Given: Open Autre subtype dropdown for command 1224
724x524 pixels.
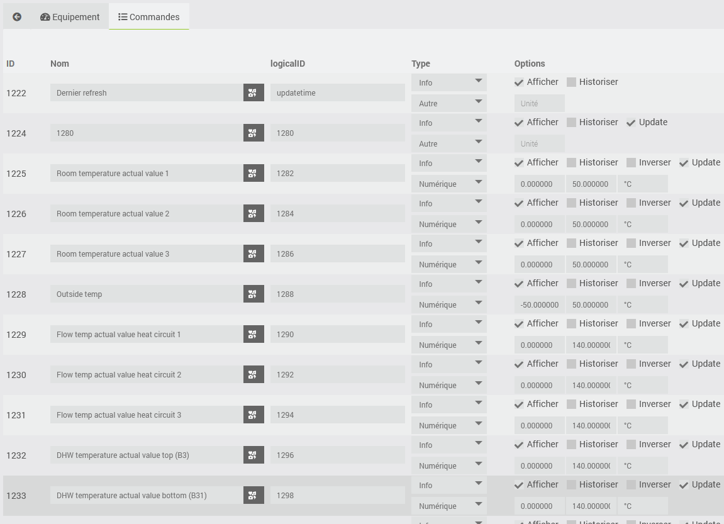Looking at the screenshot, I should [448, 144].
